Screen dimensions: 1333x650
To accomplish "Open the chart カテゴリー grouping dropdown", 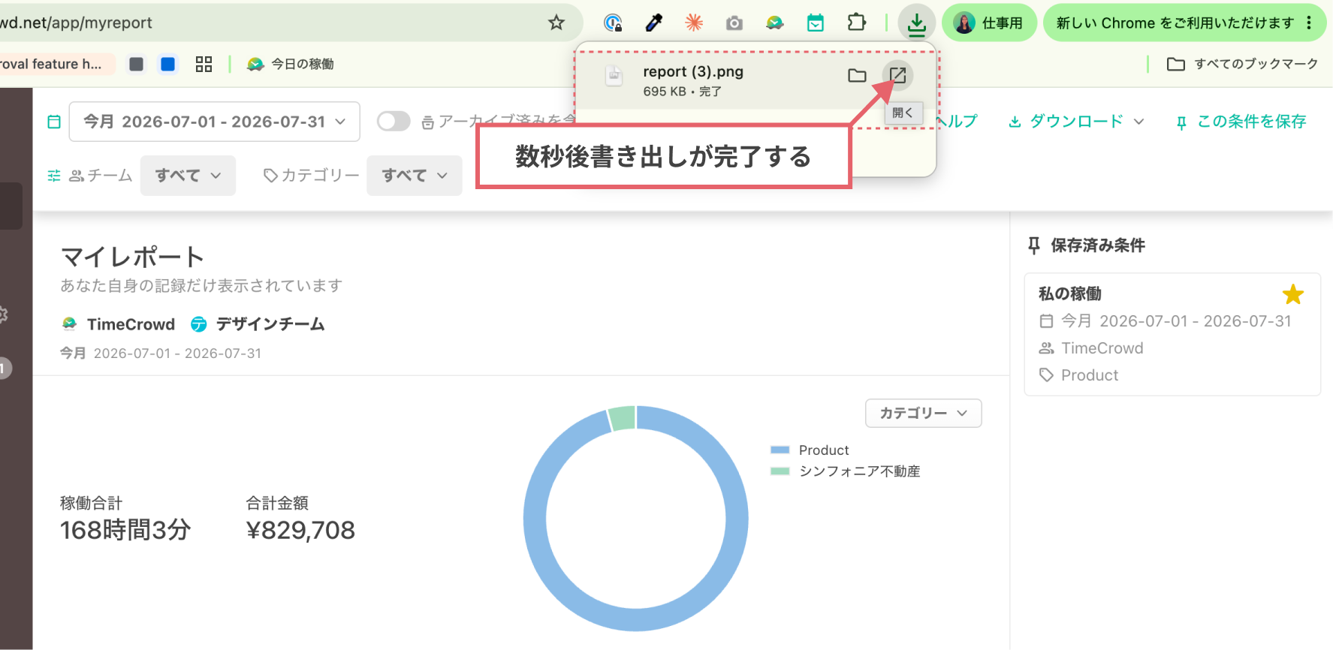I will pyautogui.click(x=924, y=413).
